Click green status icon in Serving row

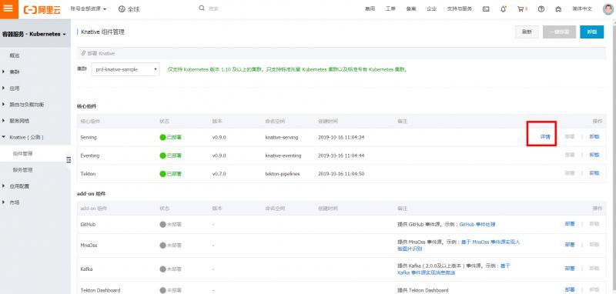162,138
